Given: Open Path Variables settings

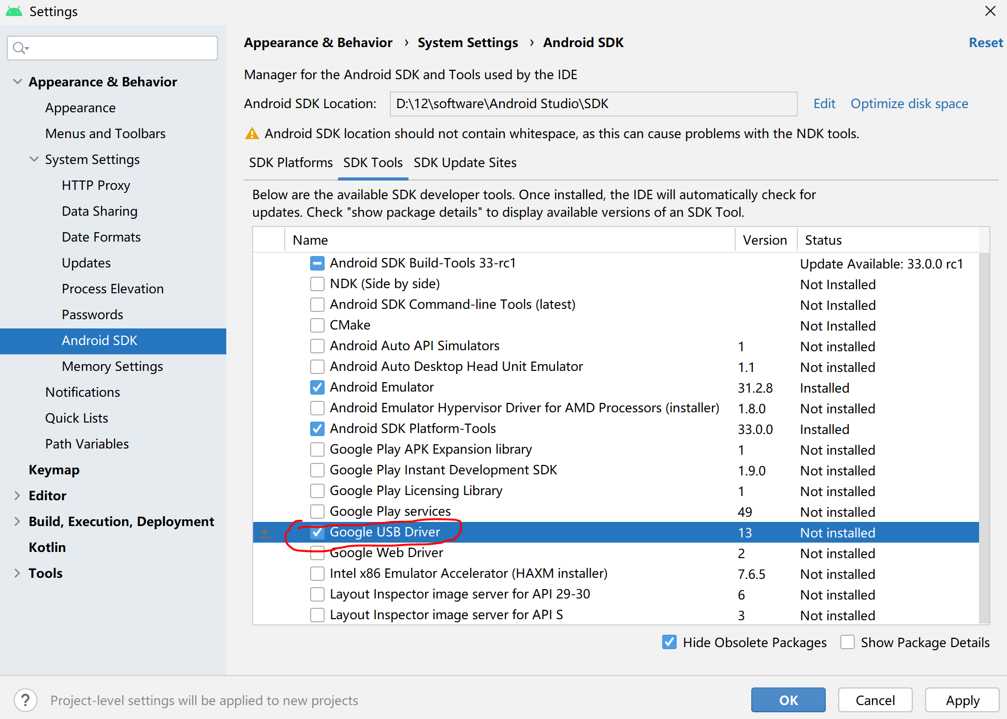Looking at the screenshot, I should [x=87, y=444].
